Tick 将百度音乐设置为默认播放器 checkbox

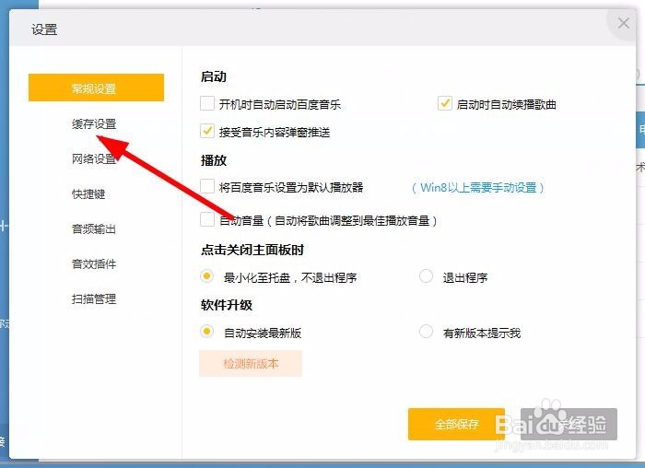[207, 186]
